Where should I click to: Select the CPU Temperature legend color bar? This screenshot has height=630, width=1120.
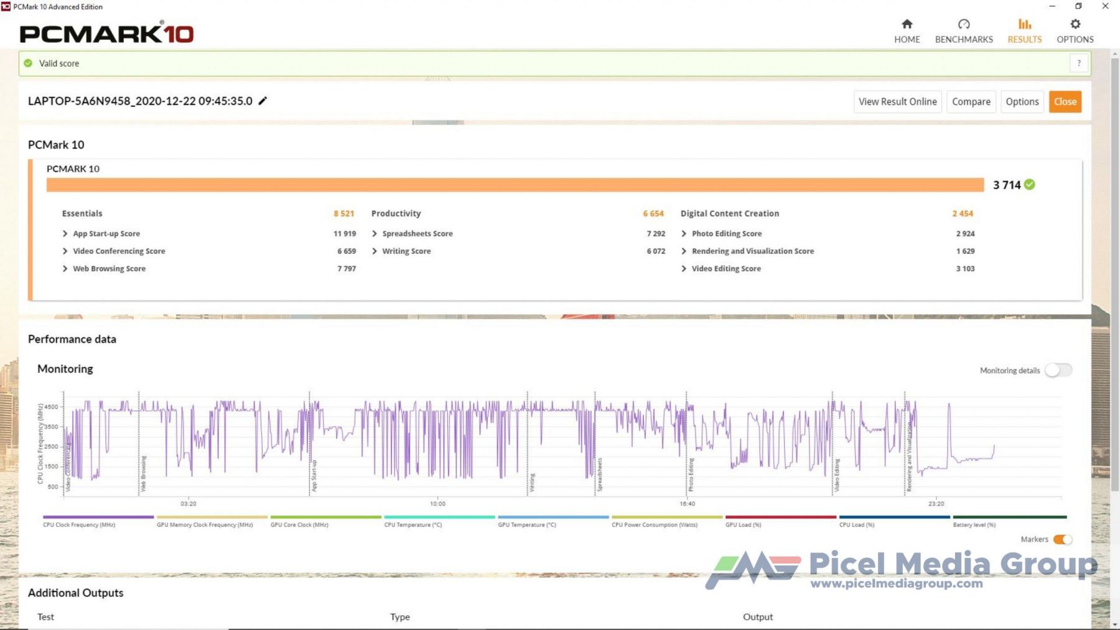tap(439, 517)
